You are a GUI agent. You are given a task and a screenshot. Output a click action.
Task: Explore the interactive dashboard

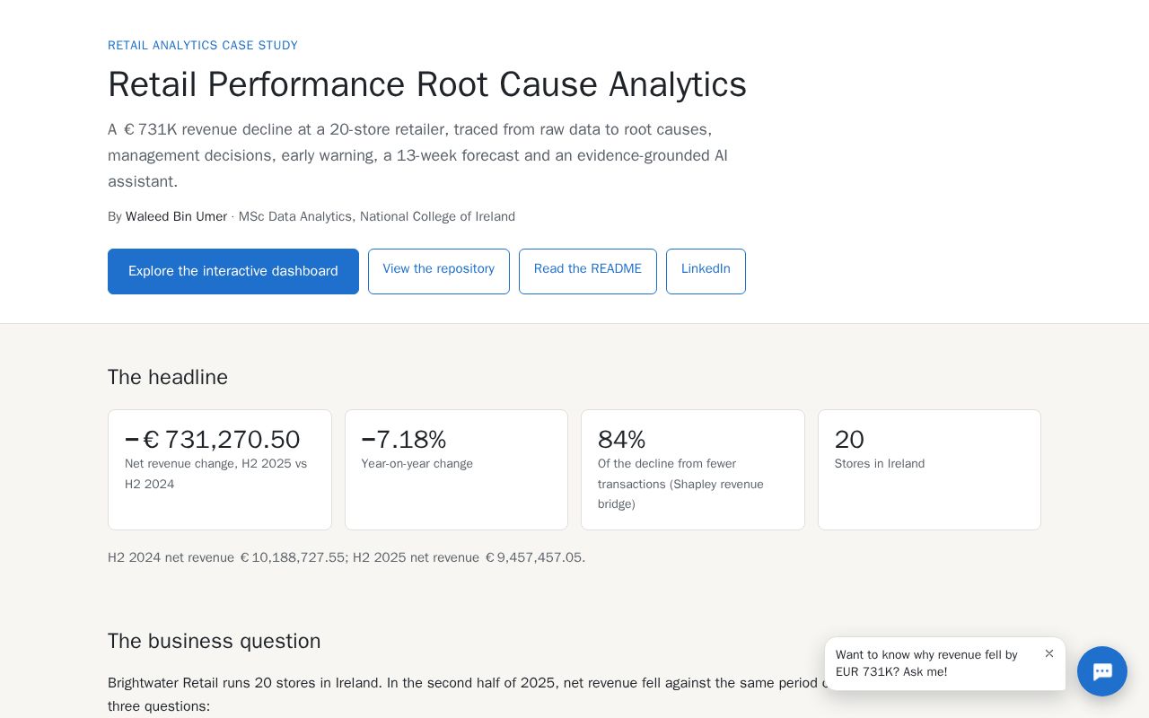coord(233,271)
